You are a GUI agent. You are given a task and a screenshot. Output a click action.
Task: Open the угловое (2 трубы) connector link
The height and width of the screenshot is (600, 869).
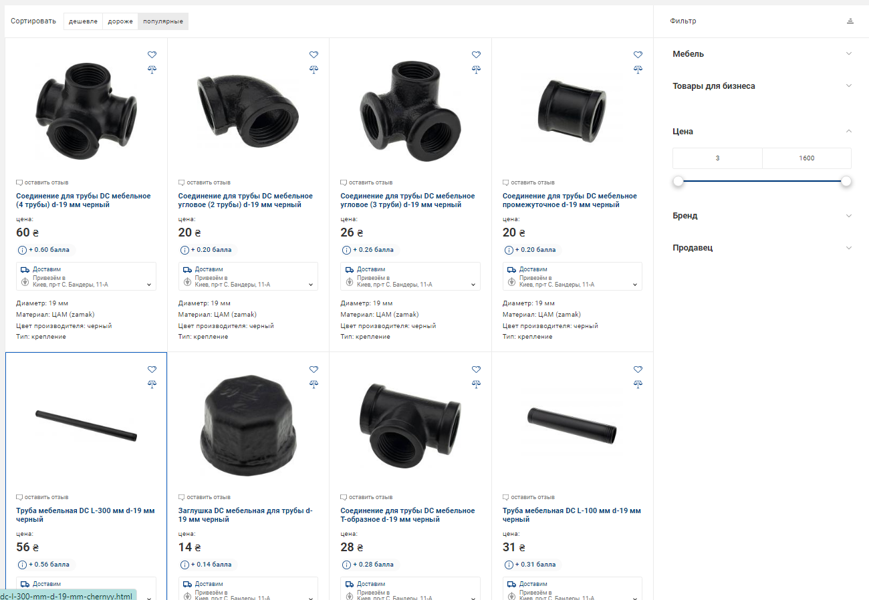245,200
